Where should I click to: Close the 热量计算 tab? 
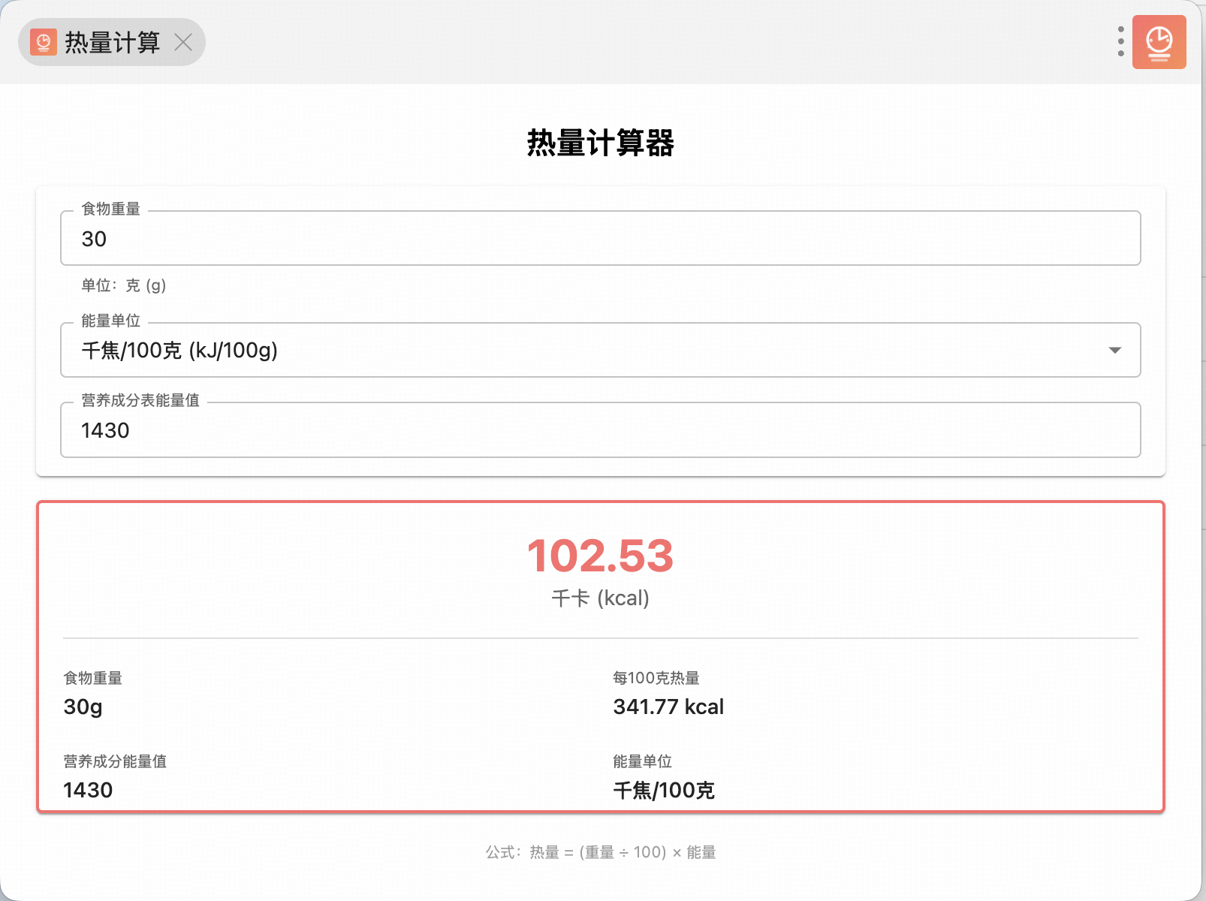[183, 42]
